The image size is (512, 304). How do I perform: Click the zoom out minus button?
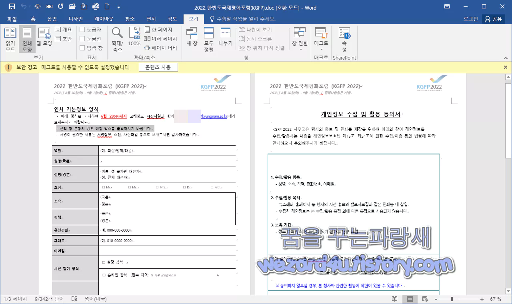[x=436, y=299]
